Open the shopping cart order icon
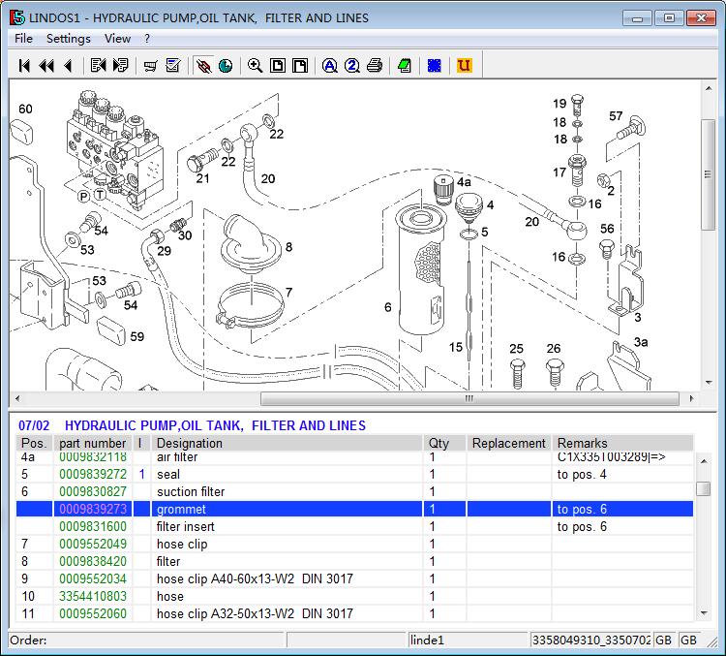The width and height of the screenshot is (726, 656). click(x=150, y=66)
